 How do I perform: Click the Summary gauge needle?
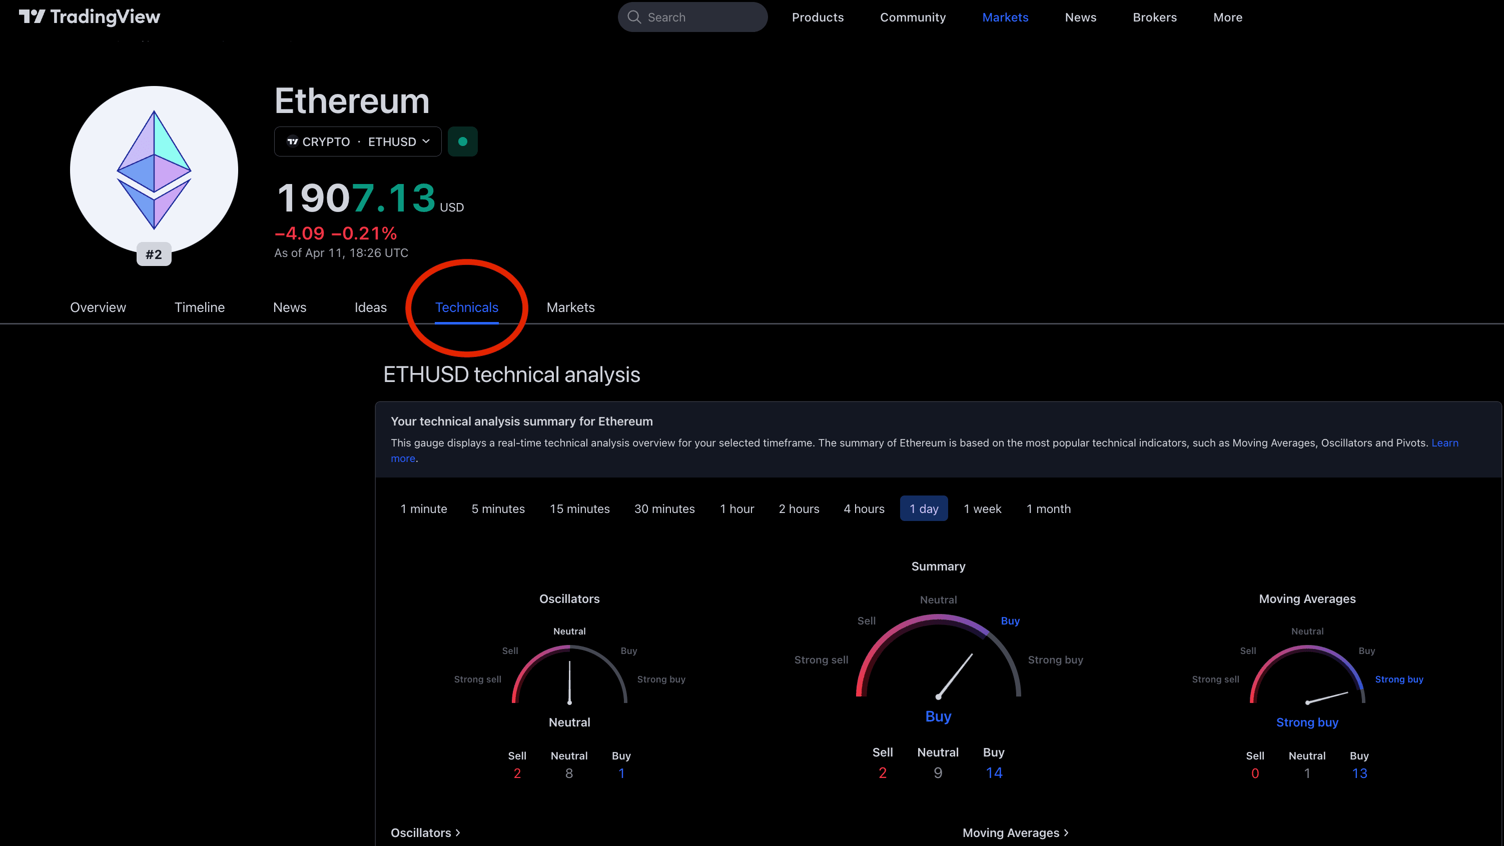(955, 675)
